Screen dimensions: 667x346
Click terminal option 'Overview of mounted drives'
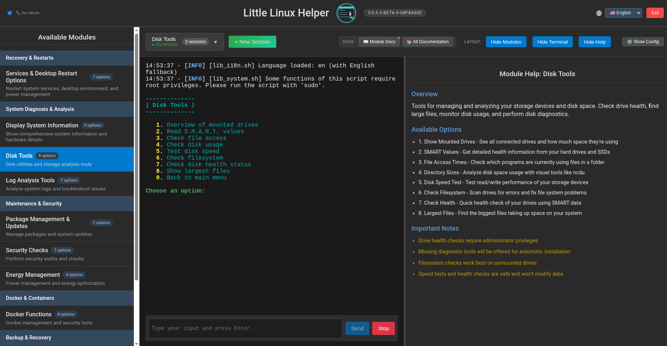point(212,125)
